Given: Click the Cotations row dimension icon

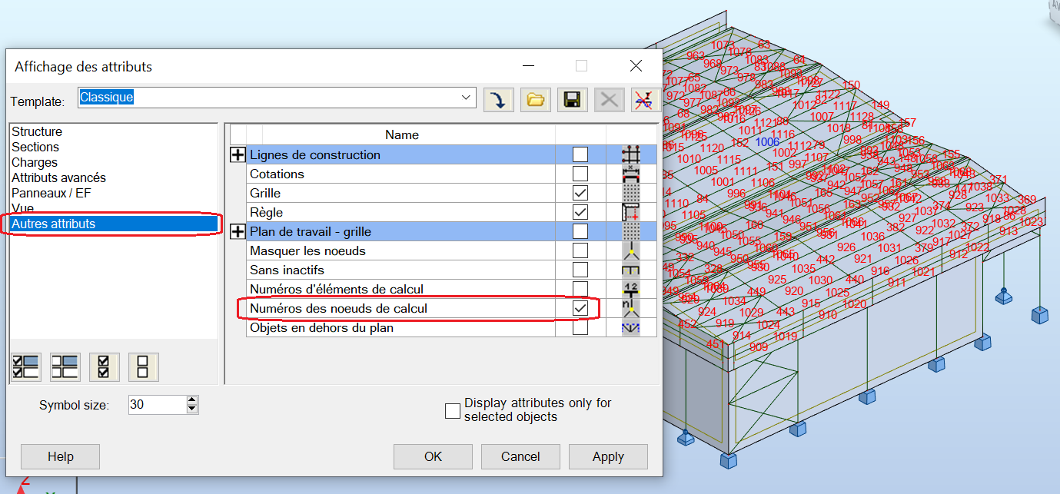Looking at the screenshot, I should click(631, 174).
